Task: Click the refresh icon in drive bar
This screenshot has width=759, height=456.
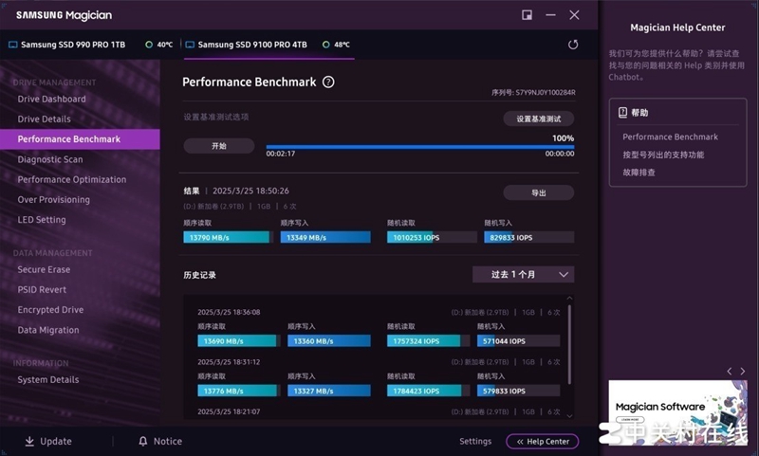Action: (x=573, y=45)
